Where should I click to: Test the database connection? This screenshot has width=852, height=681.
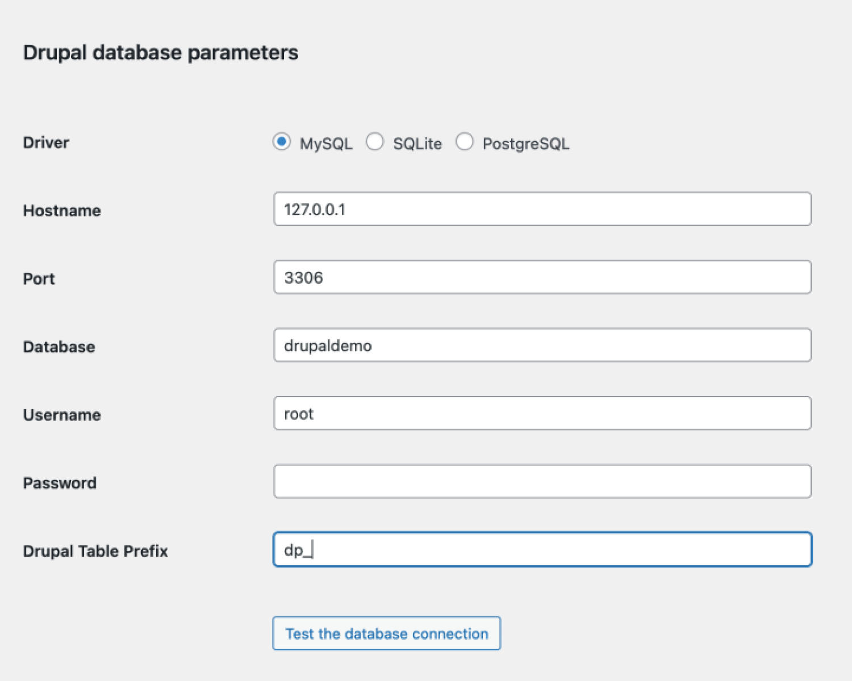(x=387, y=633)
